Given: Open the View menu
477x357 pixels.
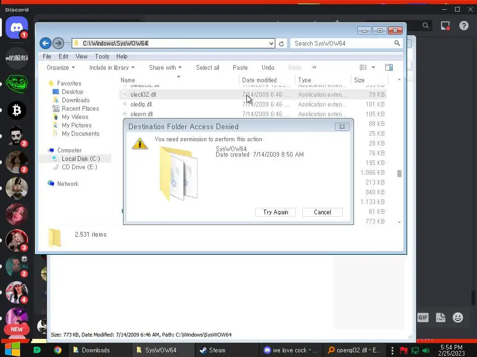Looking at the screenshot, I should point(81,56).
